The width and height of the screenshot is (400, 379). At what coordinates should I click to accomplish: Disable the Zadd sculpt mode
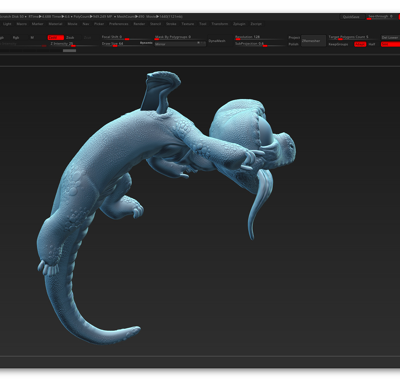click(x=56, y=38)
